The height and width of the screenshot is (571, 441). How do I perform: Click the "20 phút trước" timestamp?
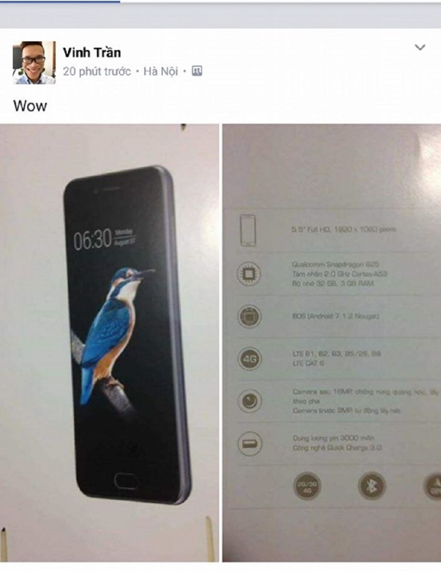tap(97, 71)
